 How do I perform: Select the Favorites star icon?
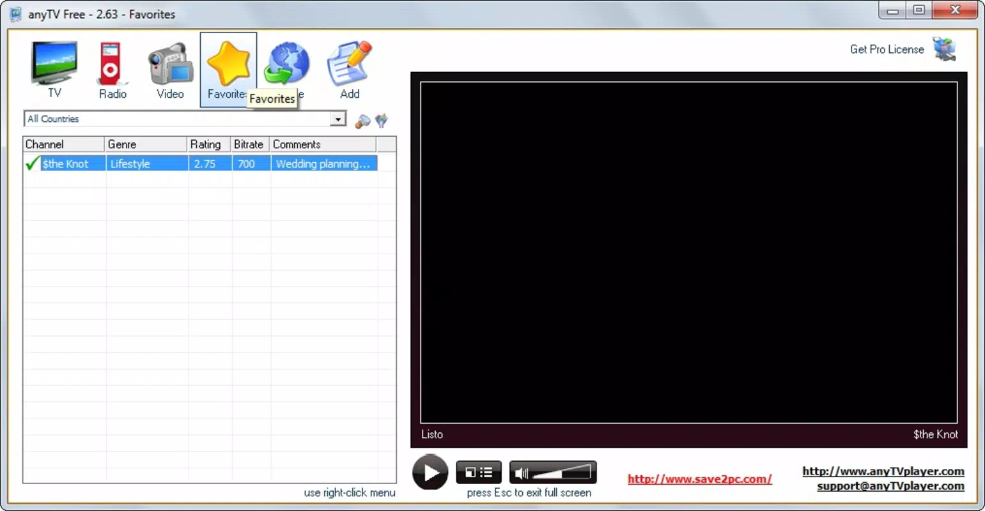pyautogui.click(x=229, y=70)
